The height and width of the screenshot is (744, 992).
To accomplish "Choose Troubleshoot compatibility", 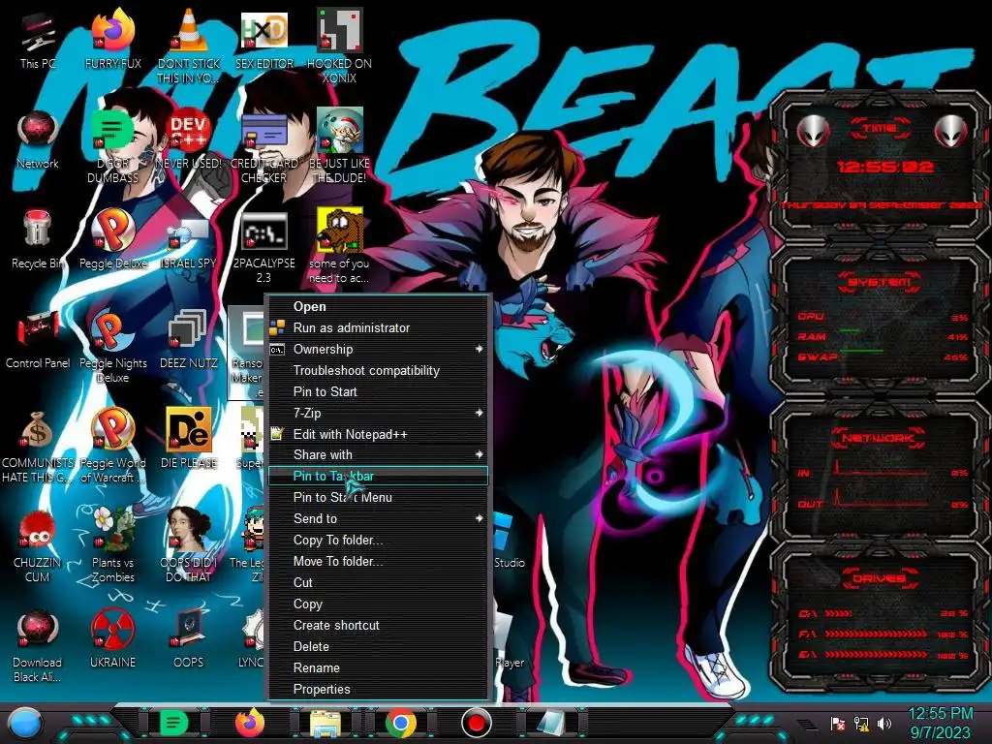I will (379, 371).
